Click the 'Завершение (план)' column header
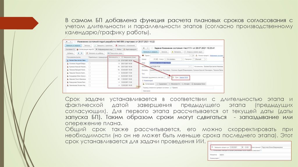The width and height of the screenshot is (298, 167). [x=129, y=57]
